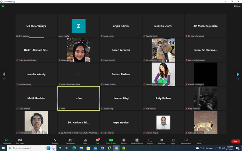Select the Karen Jennifer tile
Screen dimensions: 242x151
point(121,50)
